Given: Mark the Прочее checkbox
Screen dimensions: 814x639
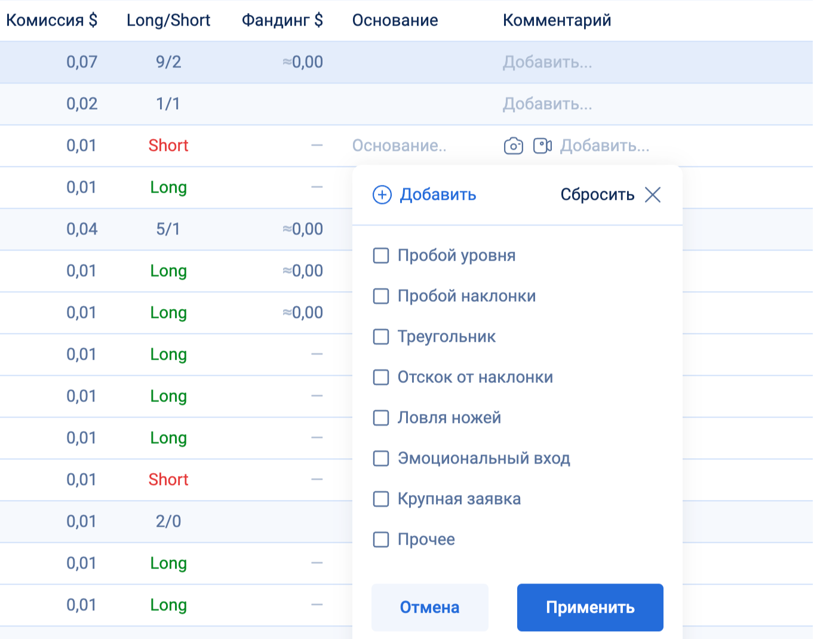Looking at the screenshot, I should coord(381,539).
